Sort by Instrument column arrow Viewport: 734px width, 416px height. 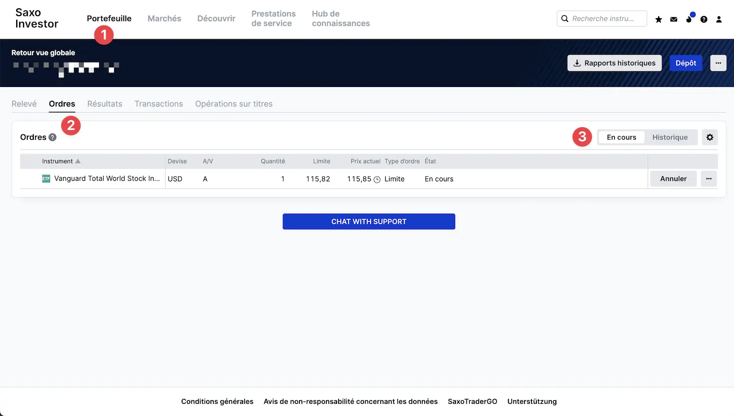pos(78,161)
